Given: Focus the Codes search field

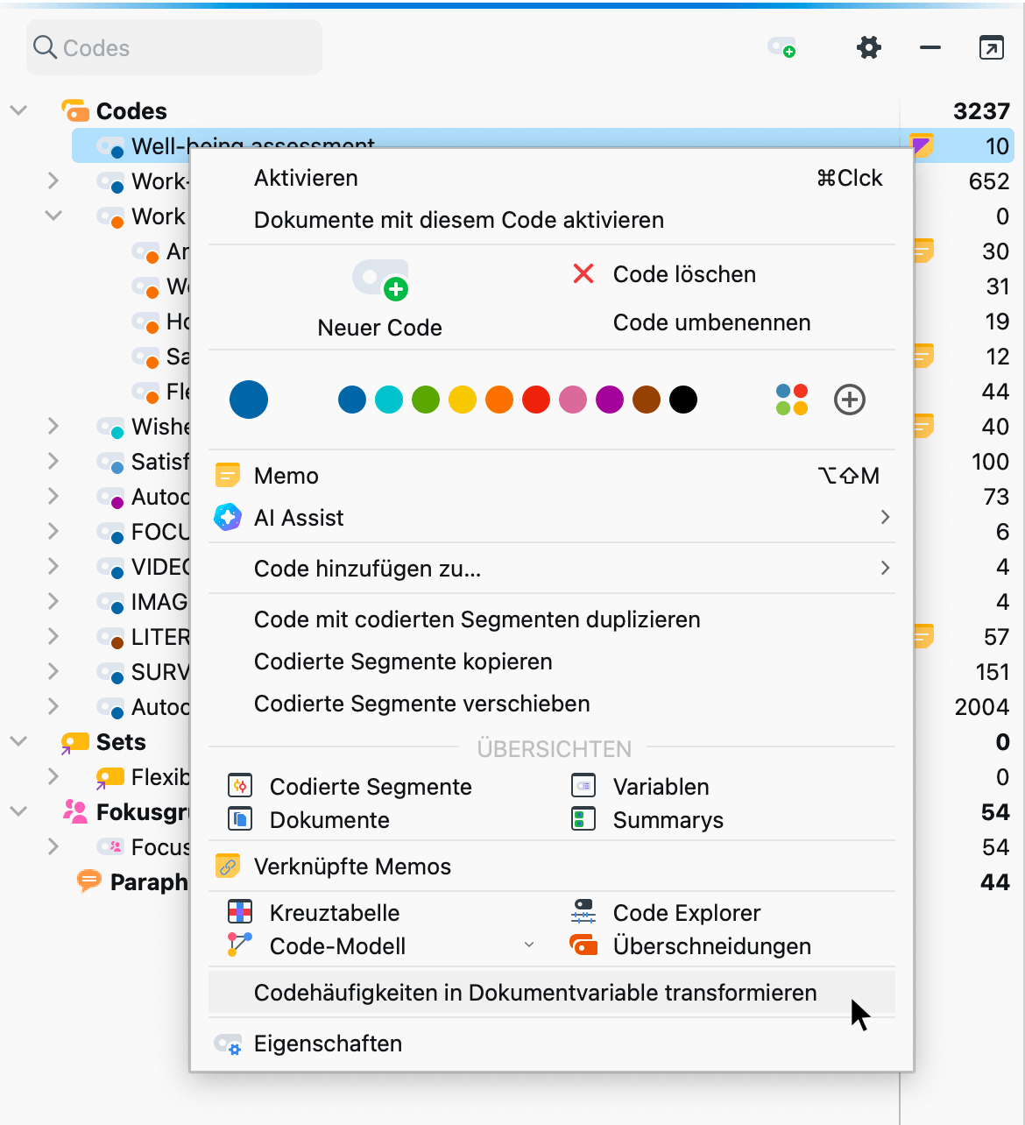Looking at the screenshot, I should coord(174,47).
